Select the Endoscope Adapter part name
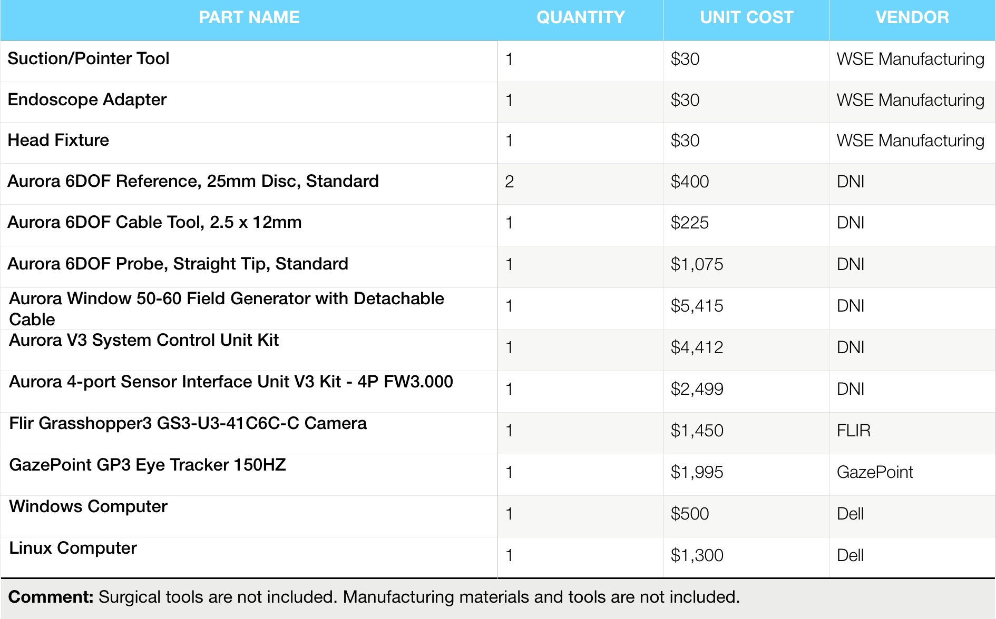The height and width of the screenshot is (619, 996). pyautogui.click(x=87, y=99)
